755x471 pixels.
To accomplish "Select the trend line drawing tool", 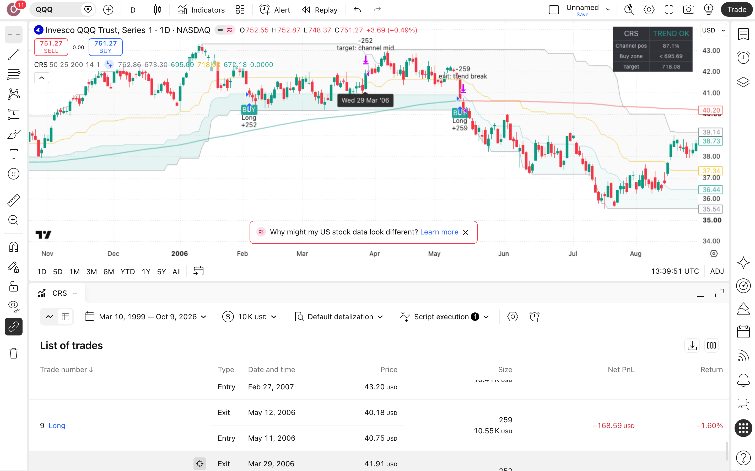I will (14, 54).
